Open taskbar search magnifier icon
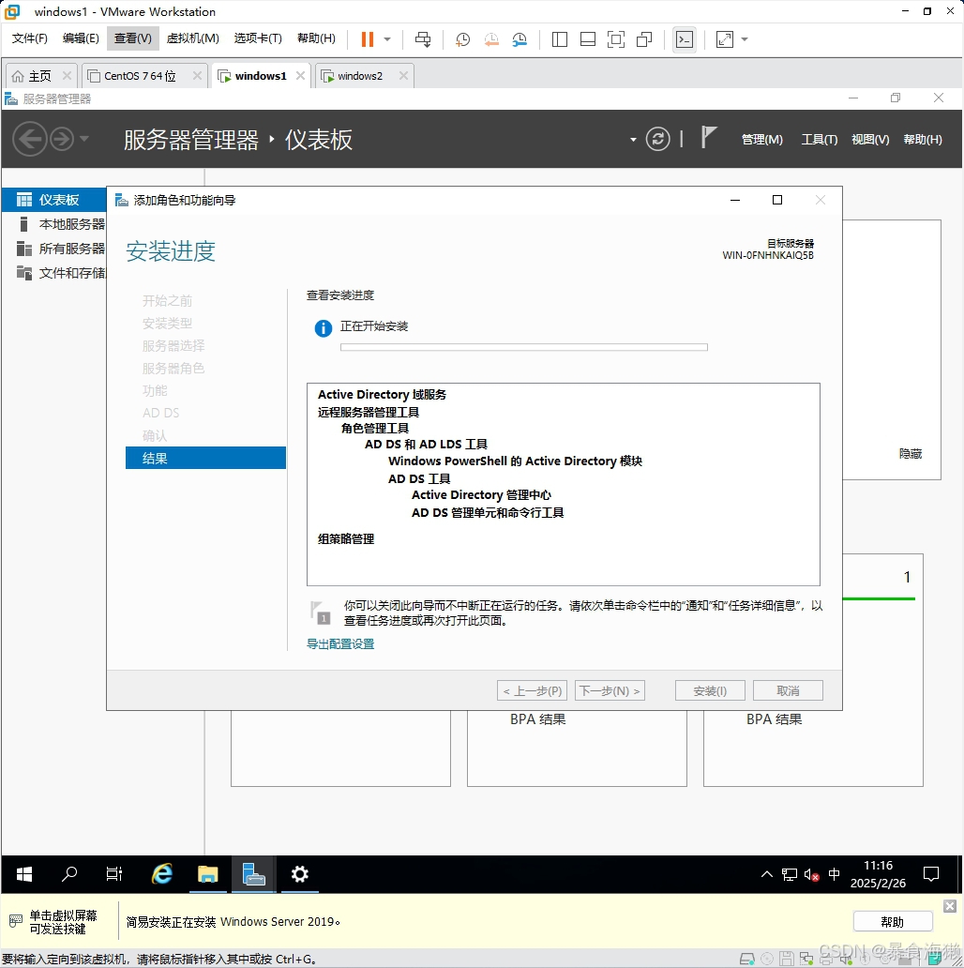 pos(69,874)
